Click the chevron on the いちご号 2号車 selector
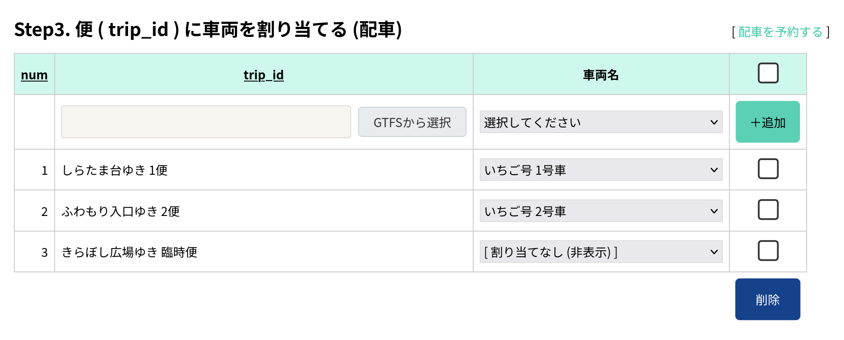 point(714,211)
